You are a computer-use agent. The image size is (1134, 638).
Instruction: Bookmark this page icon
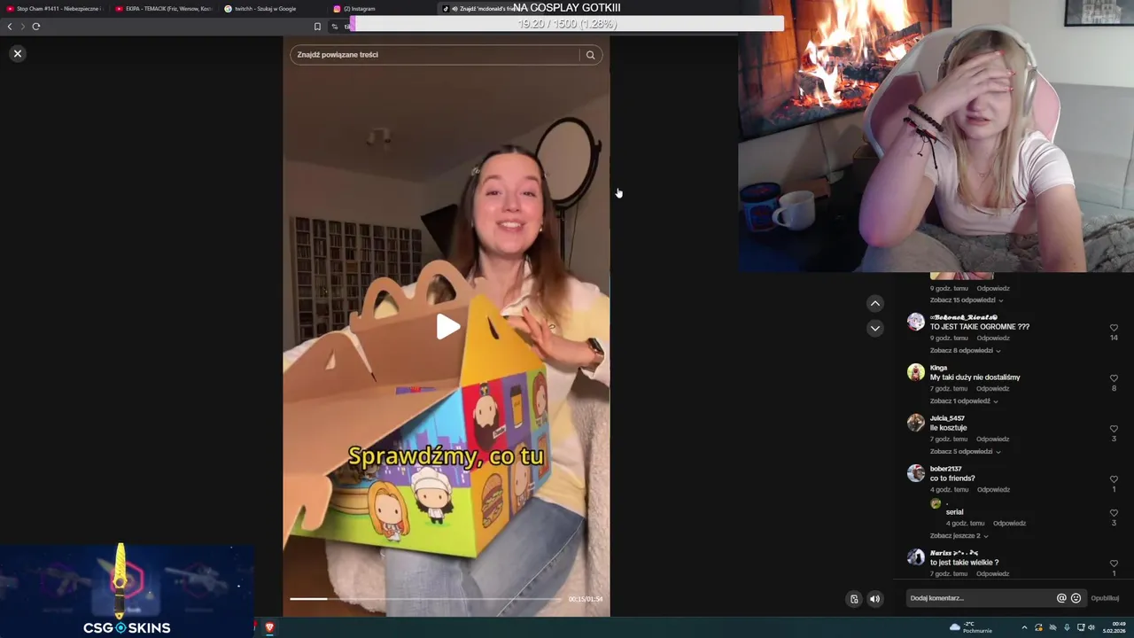point(317,27)
